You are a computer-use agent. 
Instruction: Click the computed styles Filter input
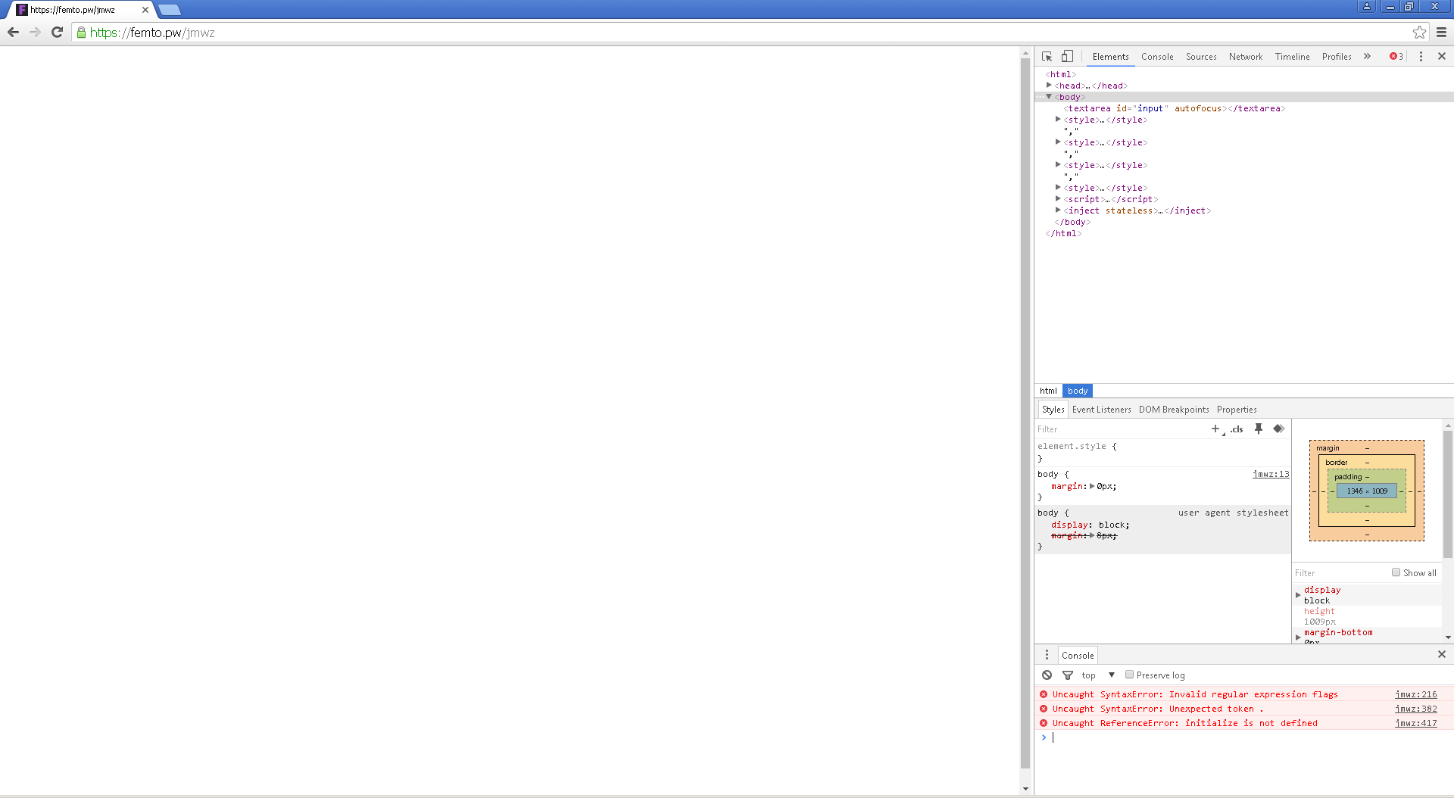1340,573
